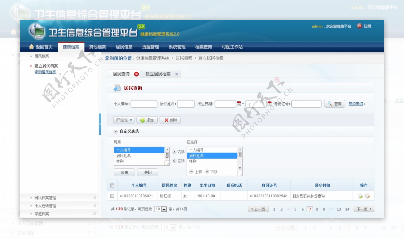
Task: Collapse the 居民档案 sidebar section
Action: (x=31, y=56)
